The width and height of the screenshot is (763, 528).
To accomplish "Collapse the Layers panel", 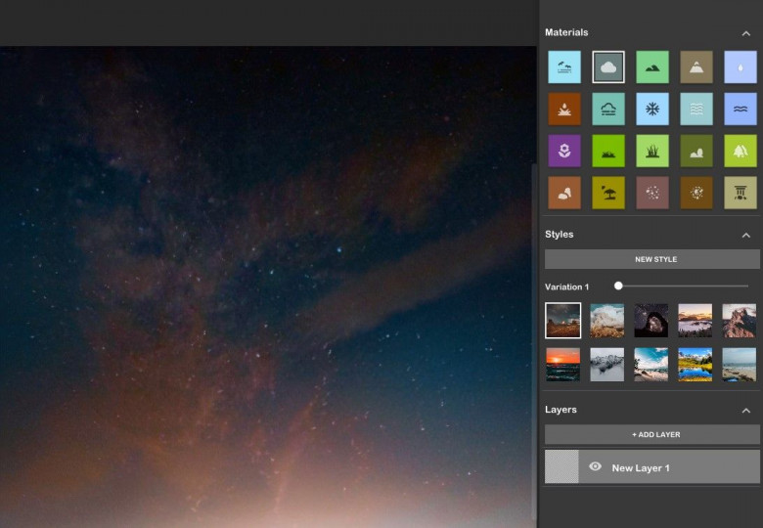I will 745,411.
